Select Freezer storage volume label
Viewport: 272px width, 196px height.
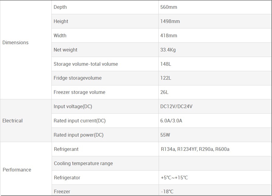coord(80,92)
